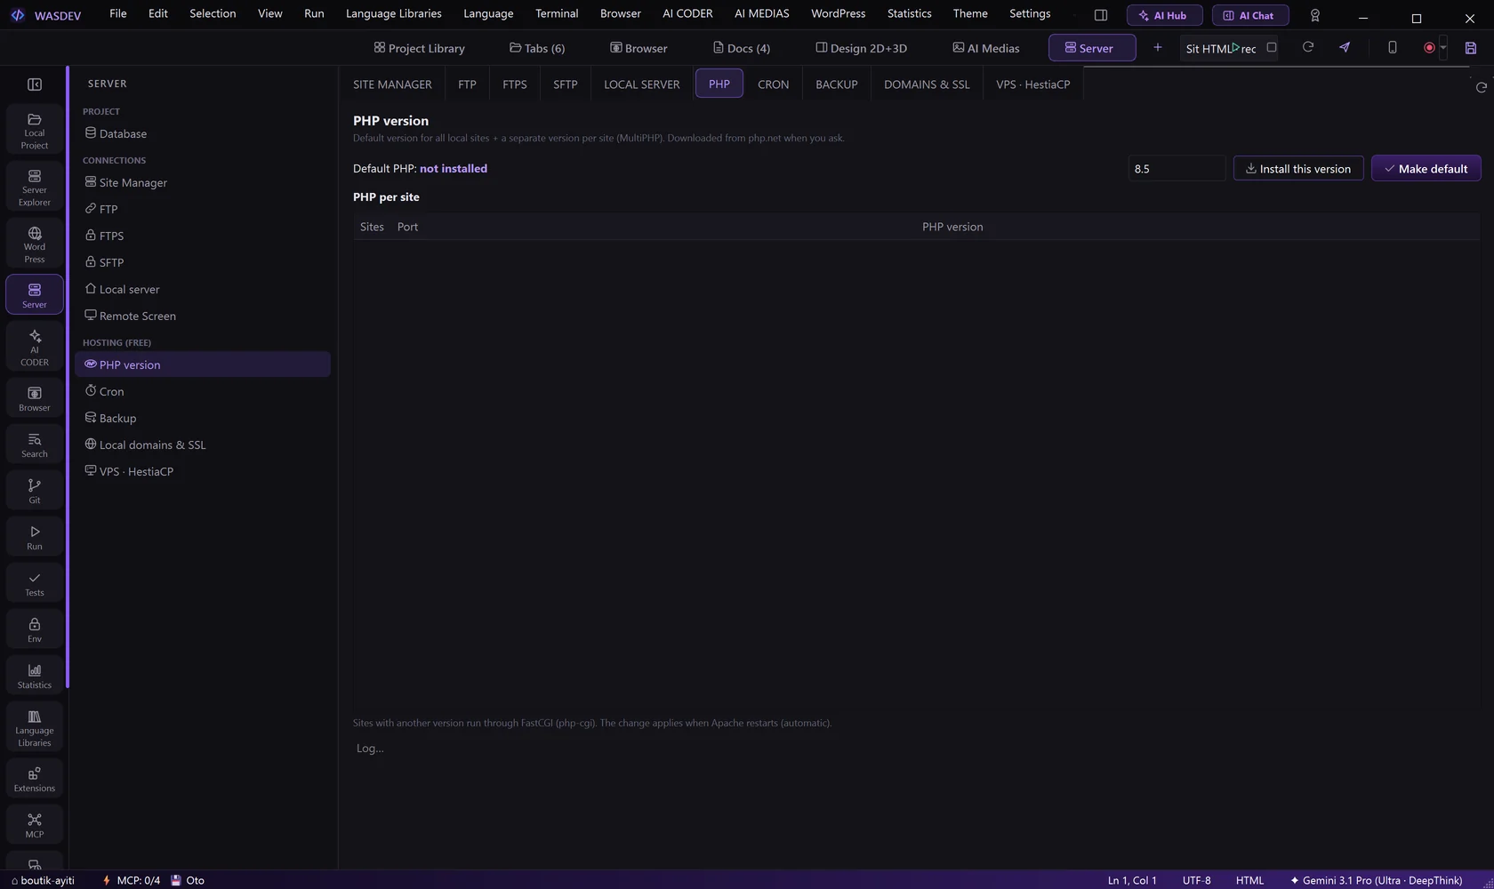Open the Gemini 3.1 Pro model selector

pos(1376,880)
